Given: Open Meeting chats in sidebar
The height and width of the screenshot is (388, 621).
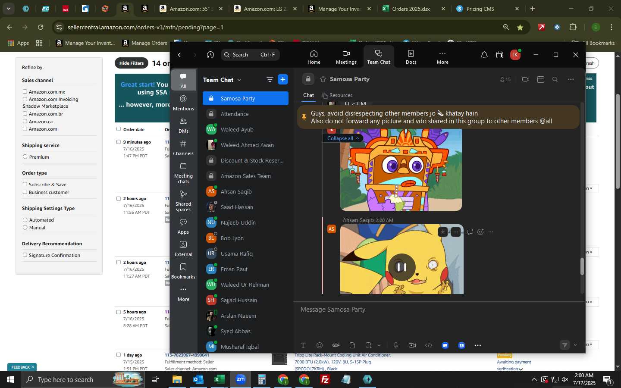Looking at the screenshot, I should [x=183, y=172].
